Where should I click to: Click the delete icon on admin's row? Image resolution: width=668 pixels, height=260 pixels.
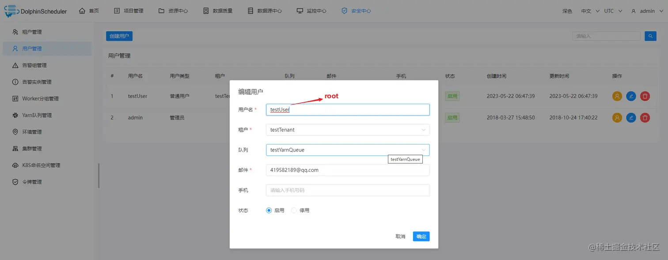[x=645, y=117]
